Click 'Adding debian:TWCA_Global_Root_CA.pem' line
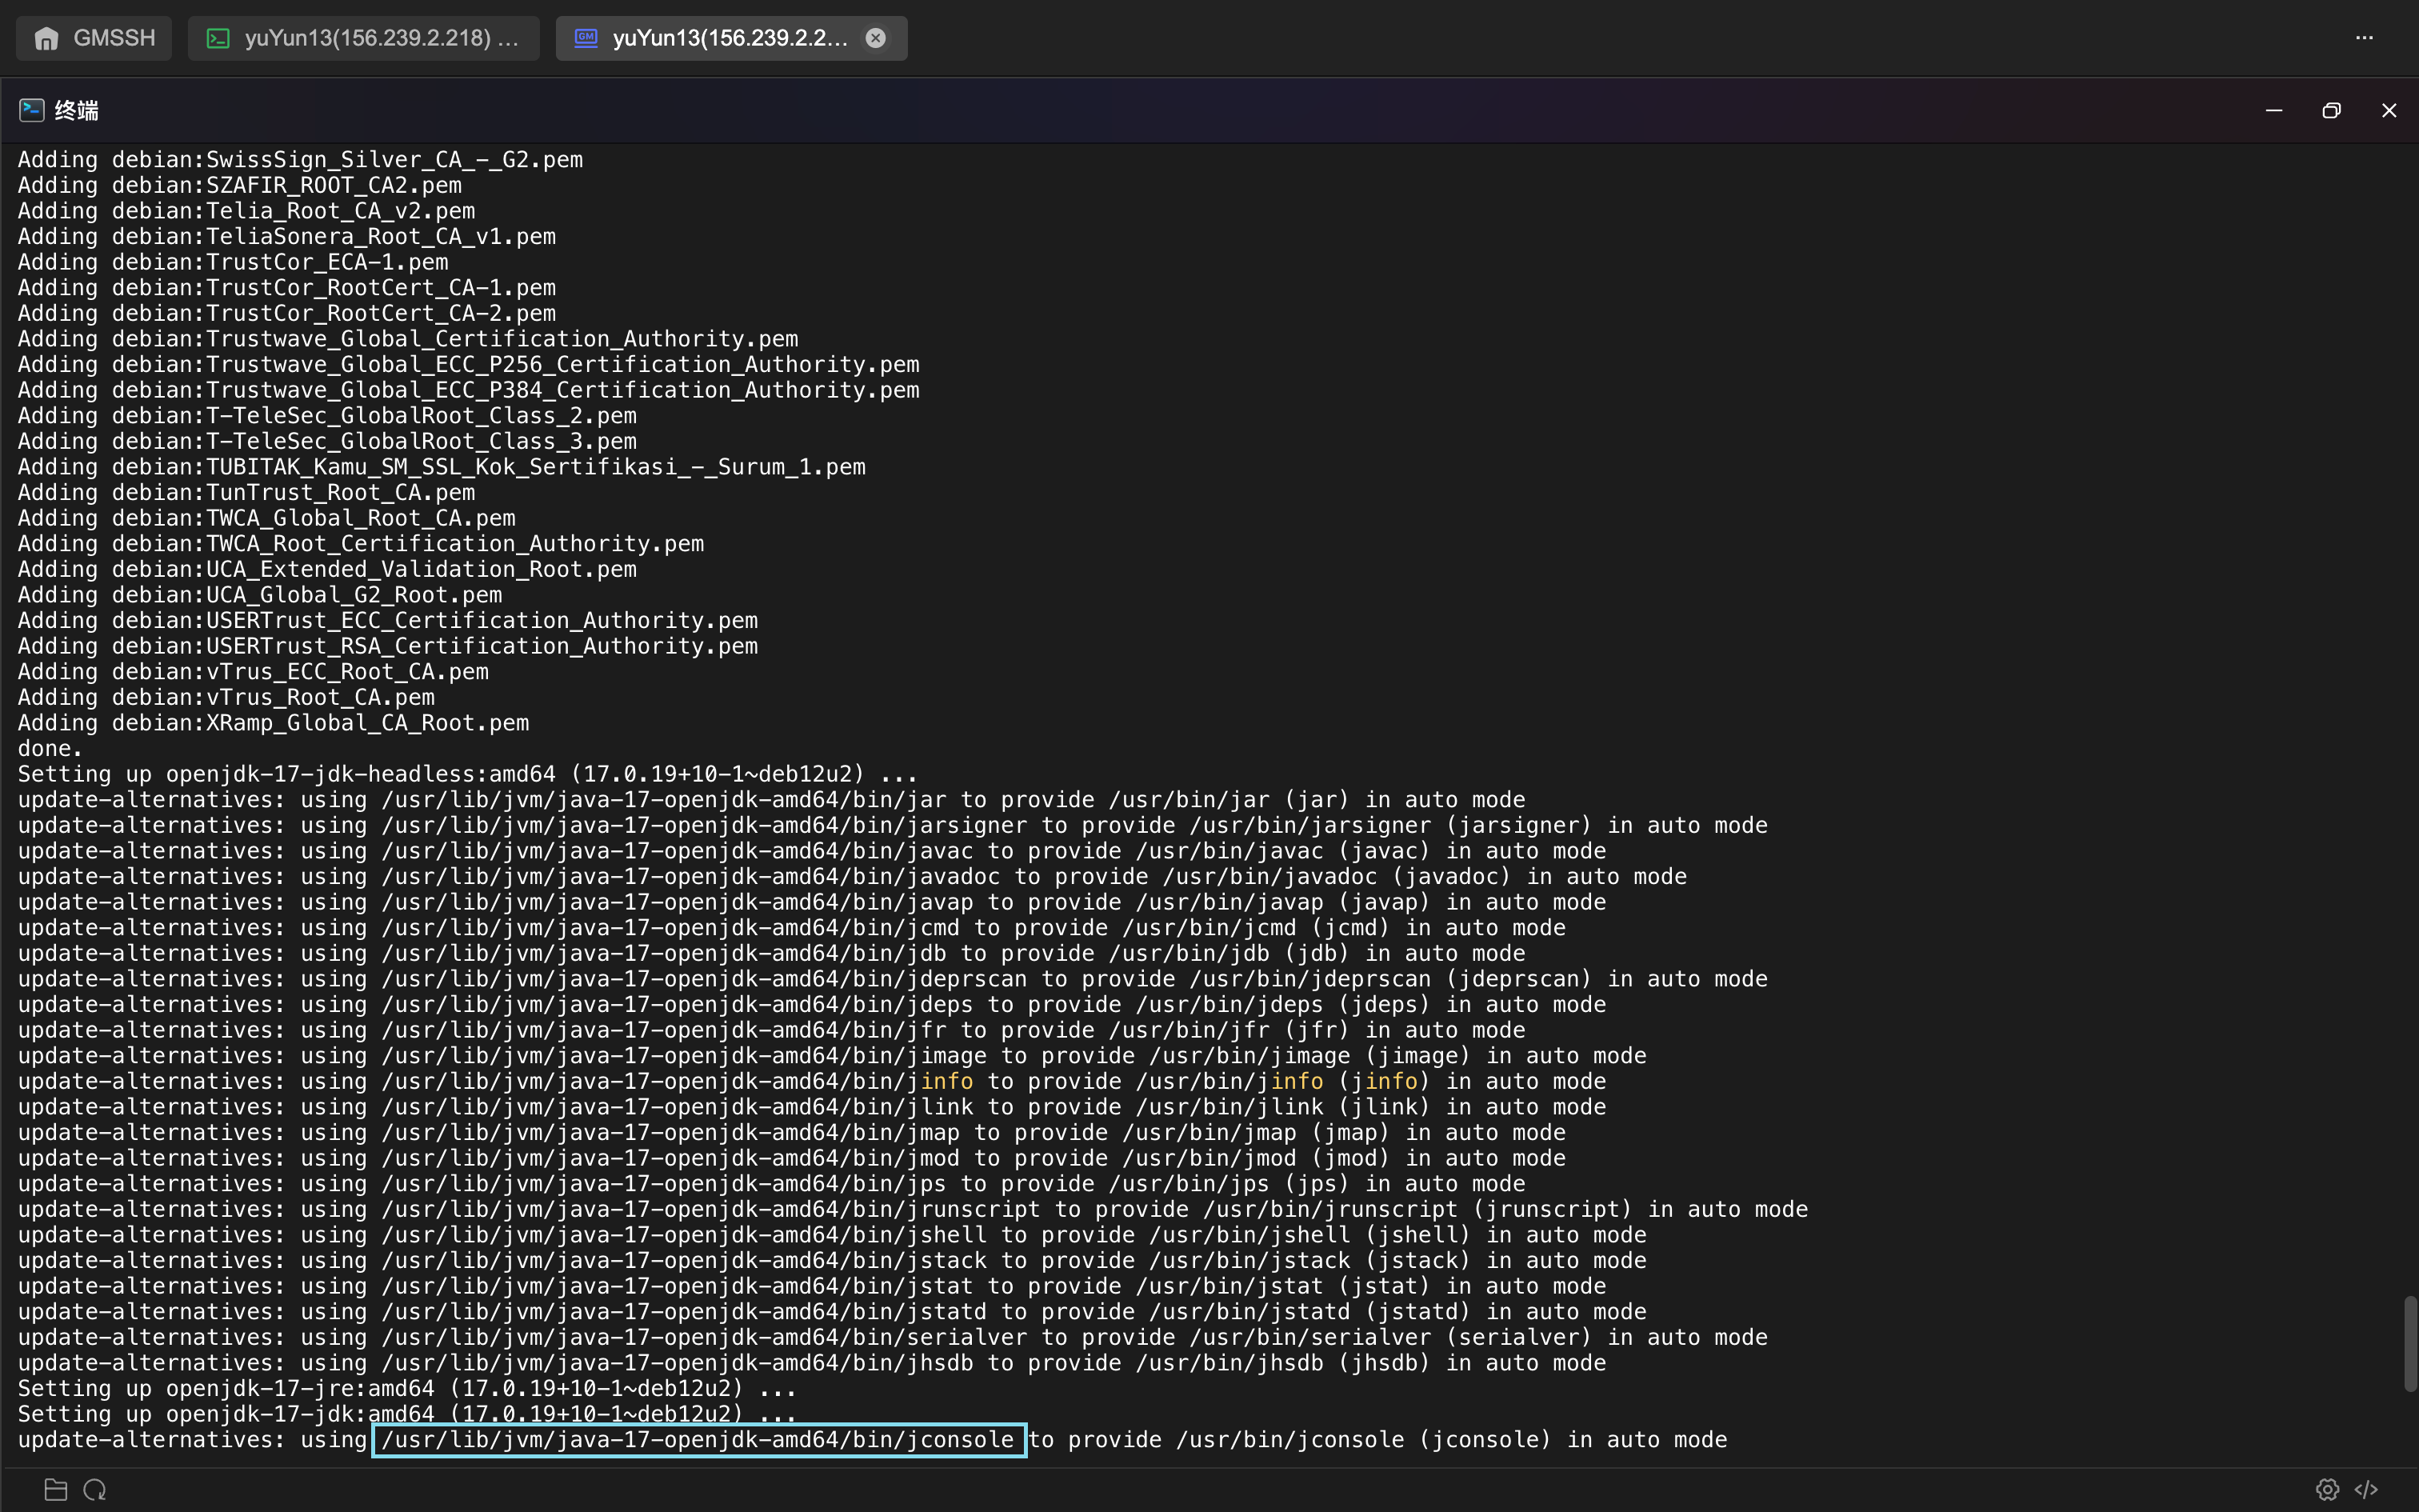This screenshot has width=2419, height=1512. pyautogui.click(x=267, y=518)
